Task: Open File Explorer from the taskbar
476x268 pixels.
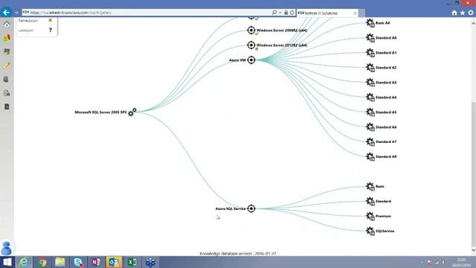Action: click(60, 262)
